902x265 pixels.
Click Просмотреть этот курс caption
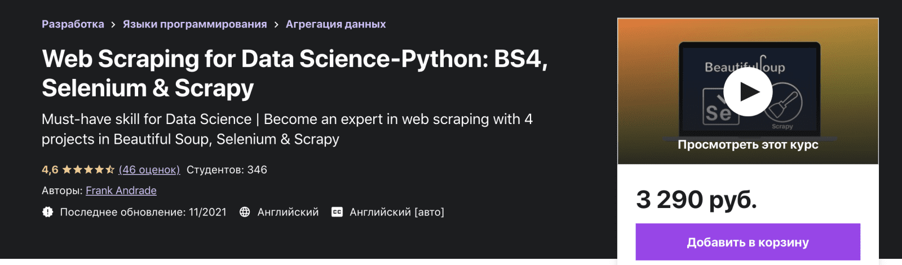748,145
